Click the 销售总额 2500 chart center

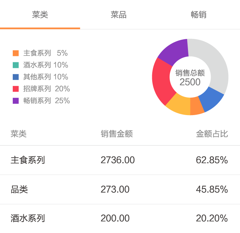click(190, 78)
